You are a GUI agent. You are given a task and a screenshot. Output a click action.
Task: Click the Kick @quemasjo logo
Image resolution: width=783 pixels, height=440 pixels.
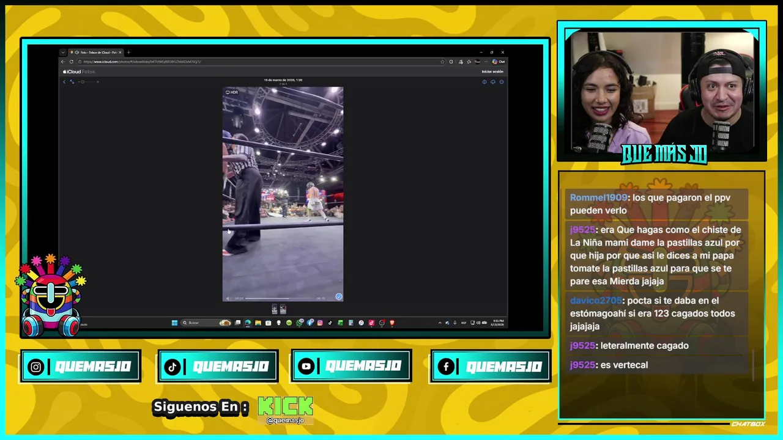tap(285, 409)
